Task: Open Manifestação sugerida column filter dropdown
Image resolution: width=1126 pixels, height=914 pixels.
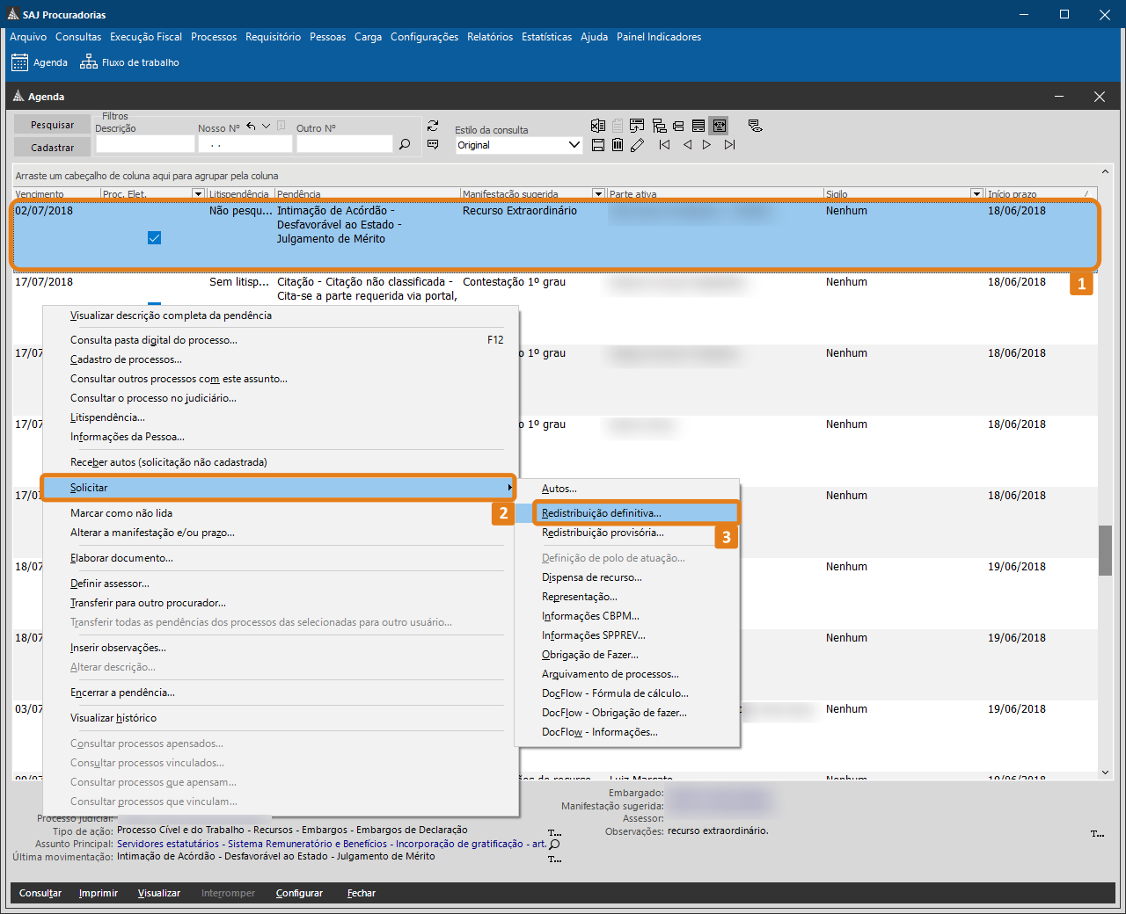Action: 599,193
